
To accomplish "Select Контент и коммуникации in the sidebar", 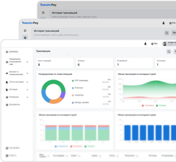I will (14, 73).
